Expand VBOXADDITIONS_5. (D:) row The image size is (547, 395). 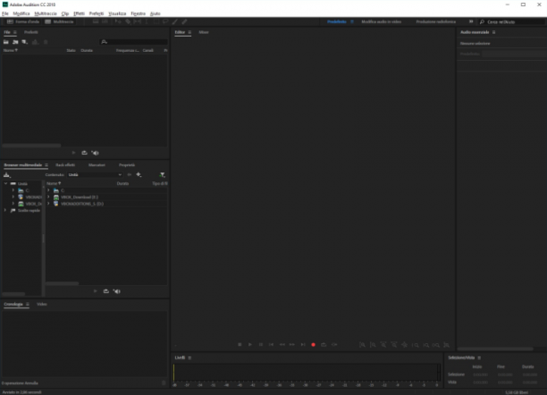(x=48, y=204)
